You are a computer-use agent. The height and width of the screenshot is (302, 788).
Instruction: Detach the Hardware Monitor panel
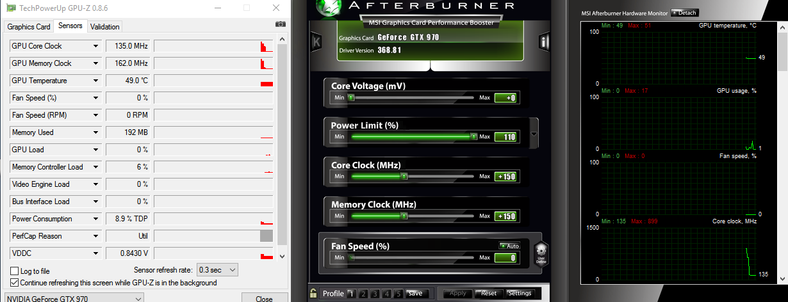(684, 13)
